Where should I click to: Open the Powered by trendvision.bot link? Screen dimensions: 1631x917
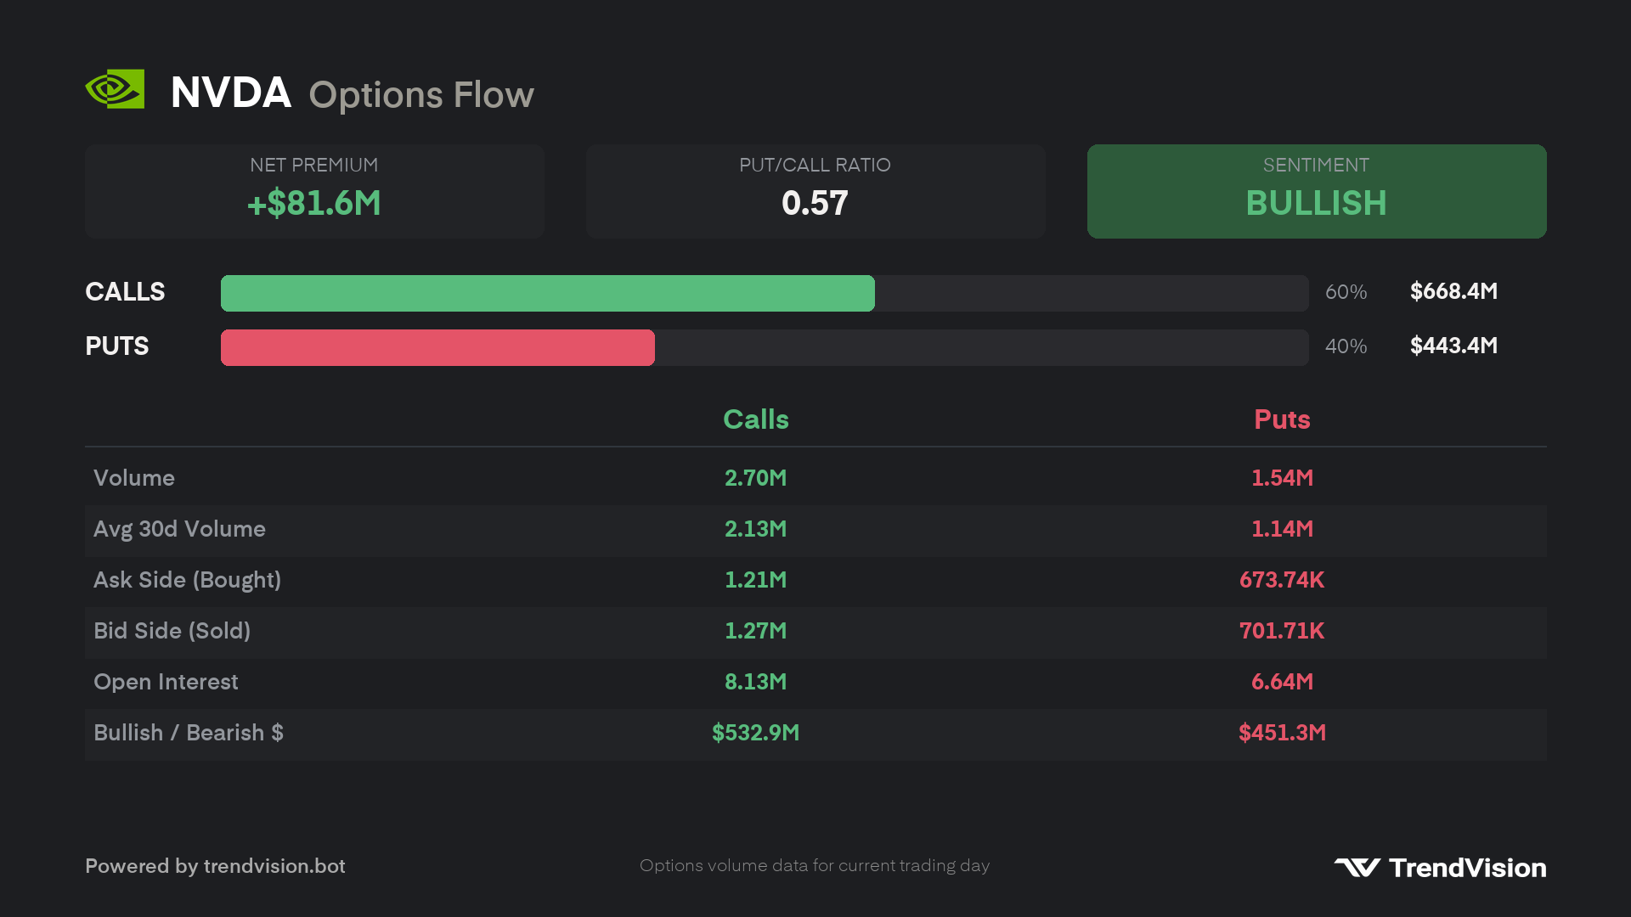[215, 866]
